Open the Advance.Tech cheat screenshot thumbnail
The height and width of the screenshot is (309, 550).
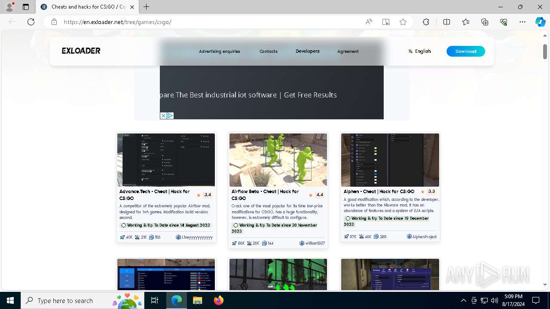point(166,160)
